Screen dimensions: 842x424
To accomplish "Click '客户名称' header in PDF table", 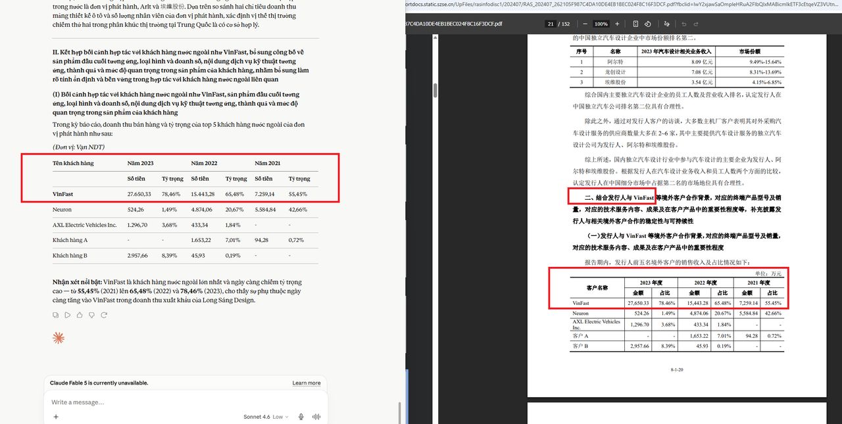I will click(x=597, y=288).
